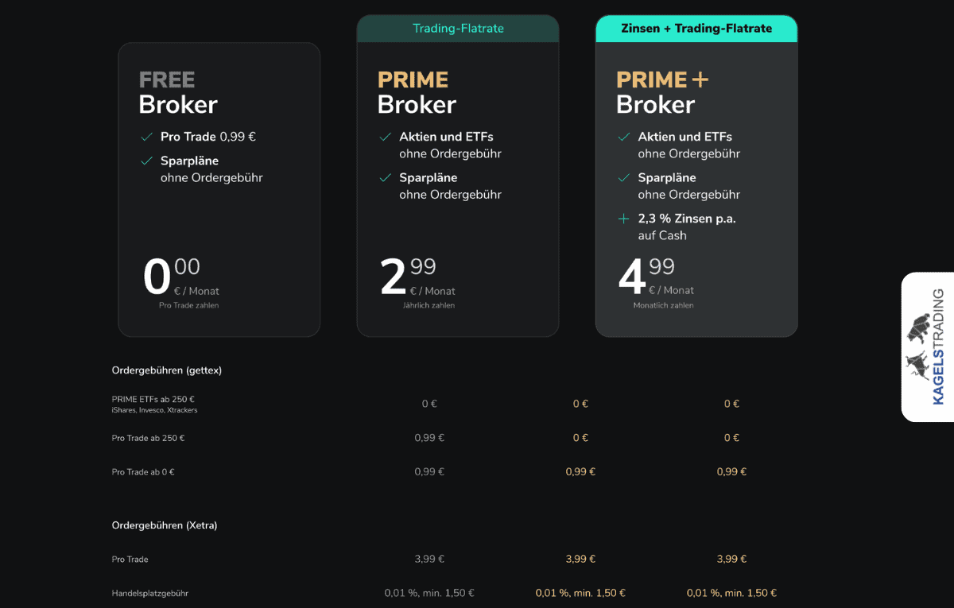This screenshot has width=954, height=608.
Task: Click the checkmark next to Sparpläne in PRIME Broker
Action: [385, 177]
